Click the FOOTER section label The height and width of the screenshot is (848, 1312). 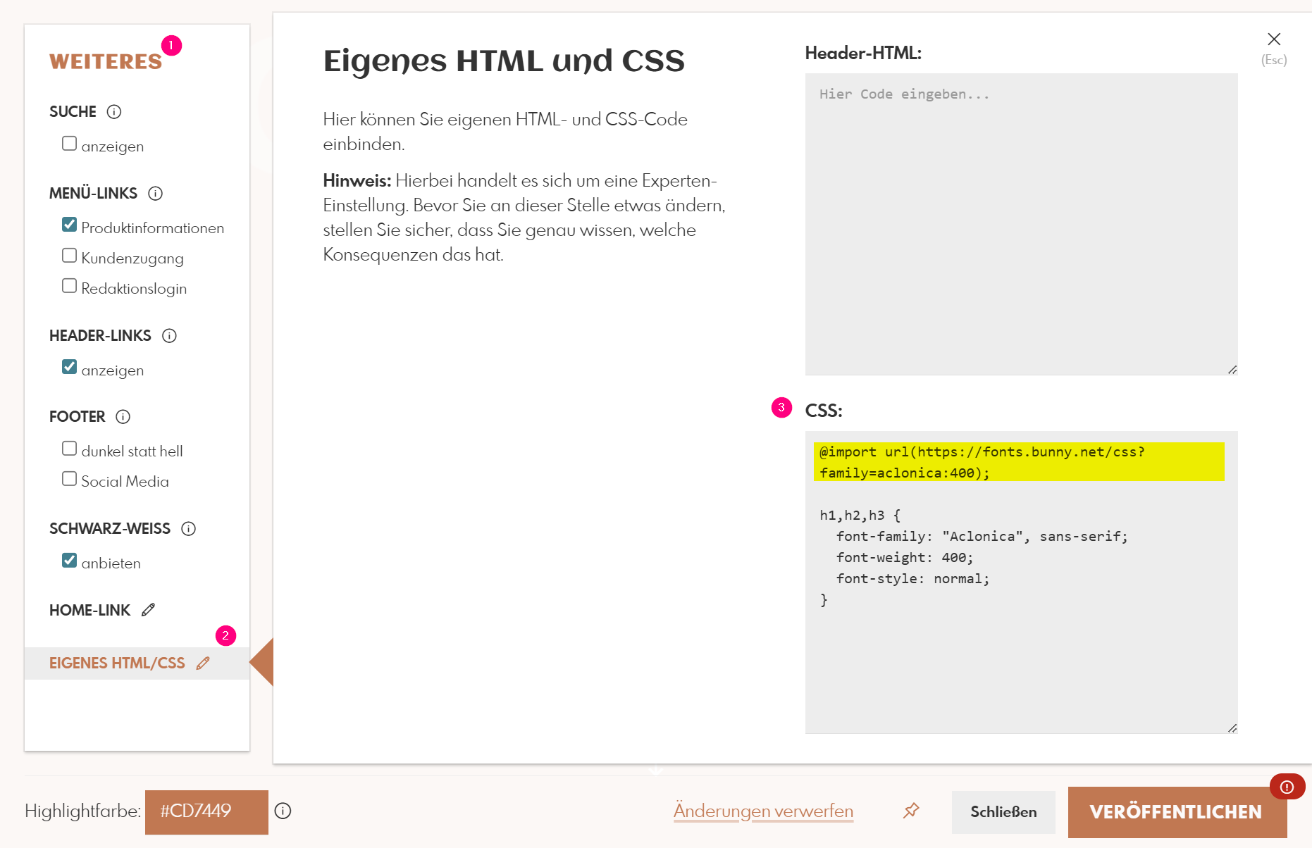[77, 417]
